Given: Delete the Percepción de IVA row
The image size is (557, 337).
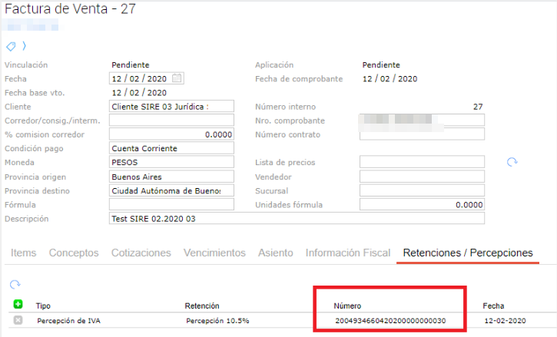Looking at the screenshot, I should pos(18,320).
